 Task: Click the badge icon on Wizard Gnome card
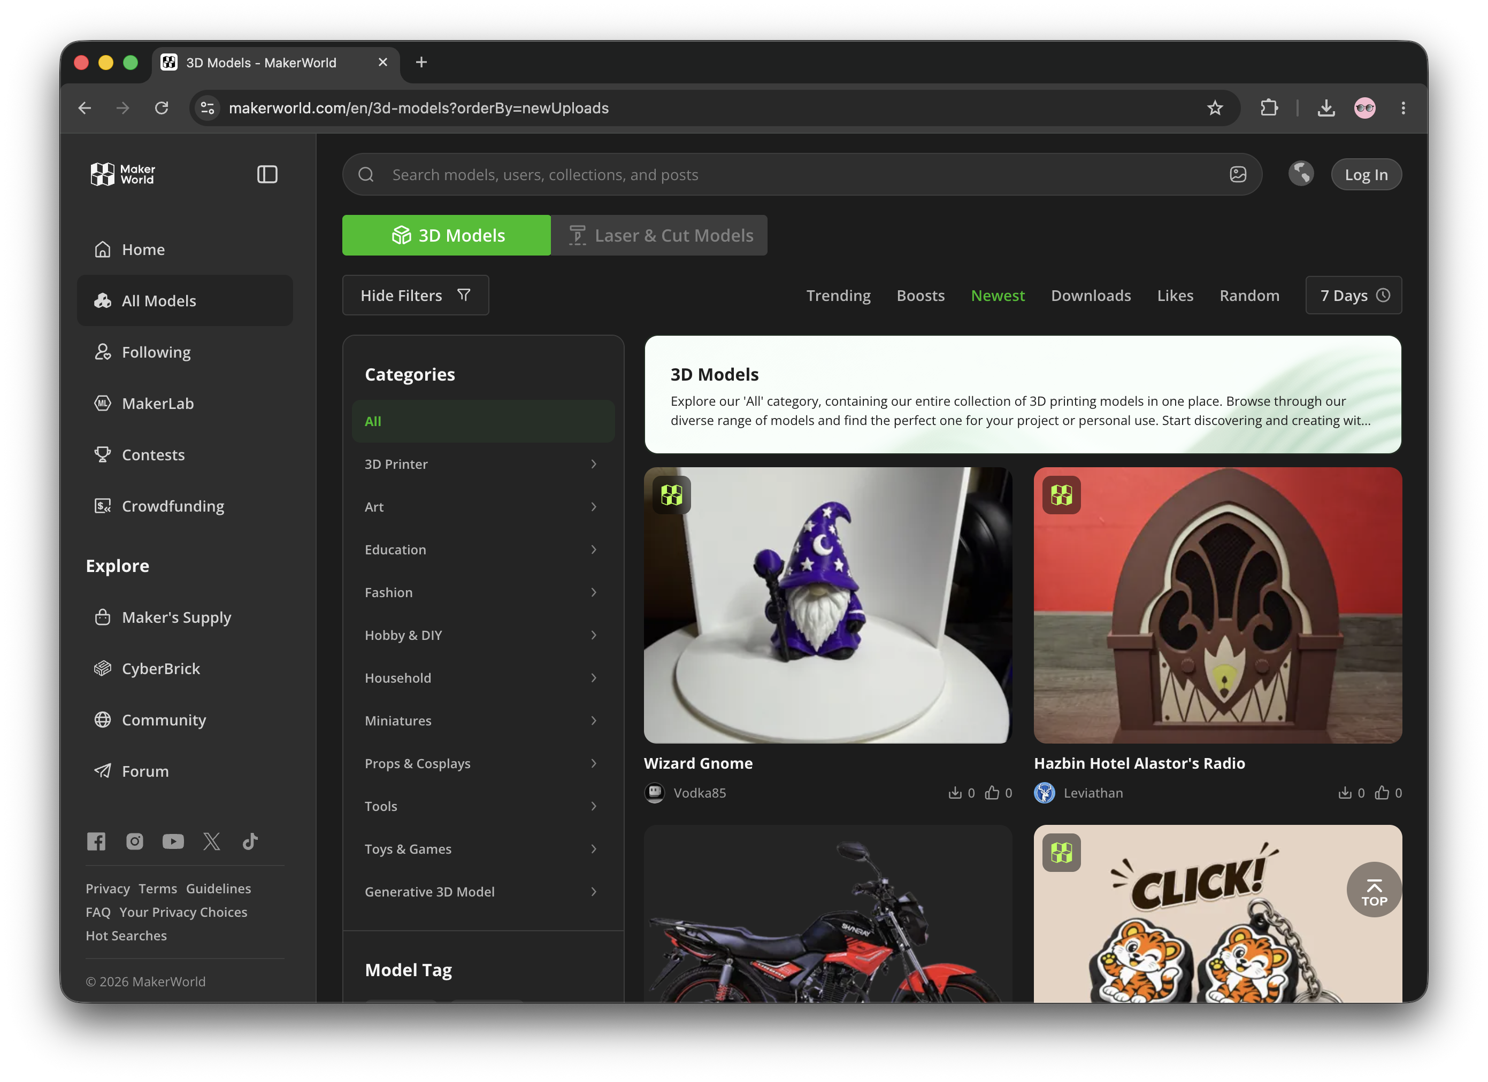(x=671, y=495)
